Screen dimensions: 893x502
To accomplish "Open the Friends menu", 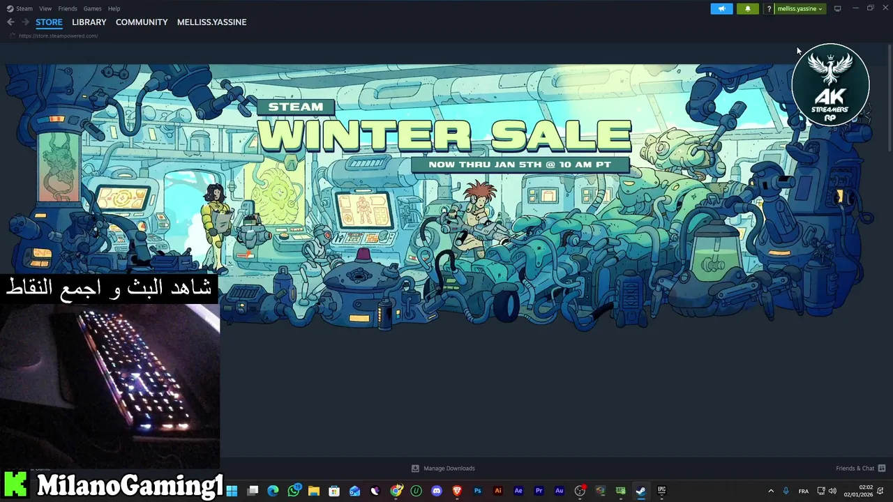I will pyautogui.click(x=68, y=8).
